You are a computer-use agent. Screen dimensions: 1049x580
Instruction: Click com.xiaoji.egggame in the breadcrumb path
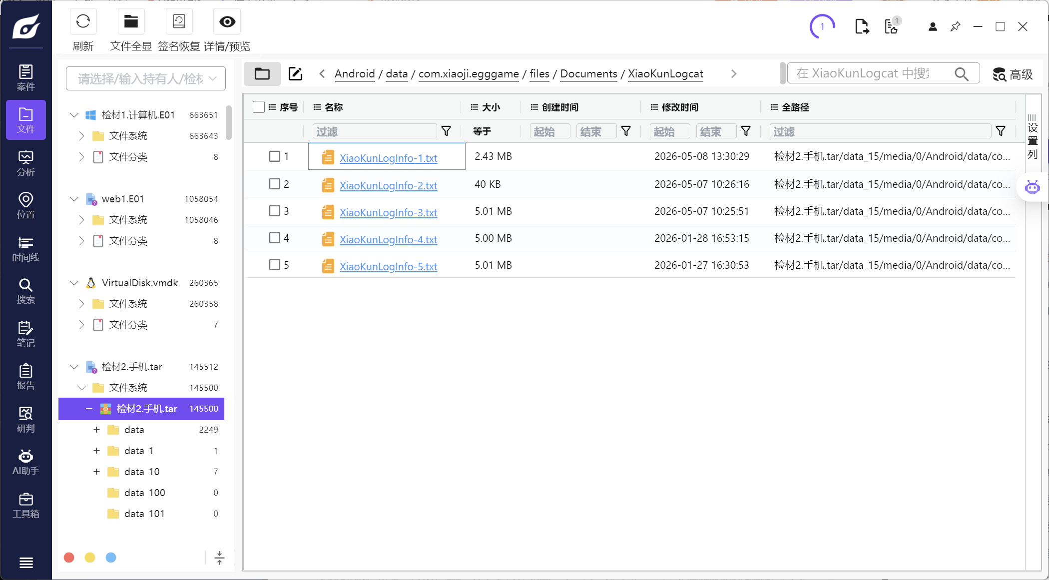468,74
